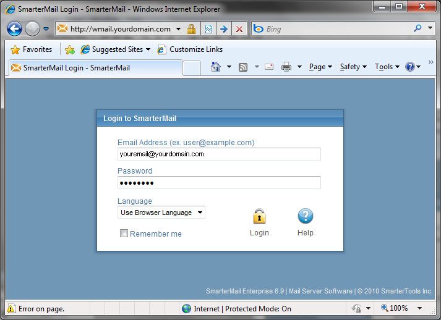Click the browser Back arrow button
Screen dimensions: 441x320
14,29
